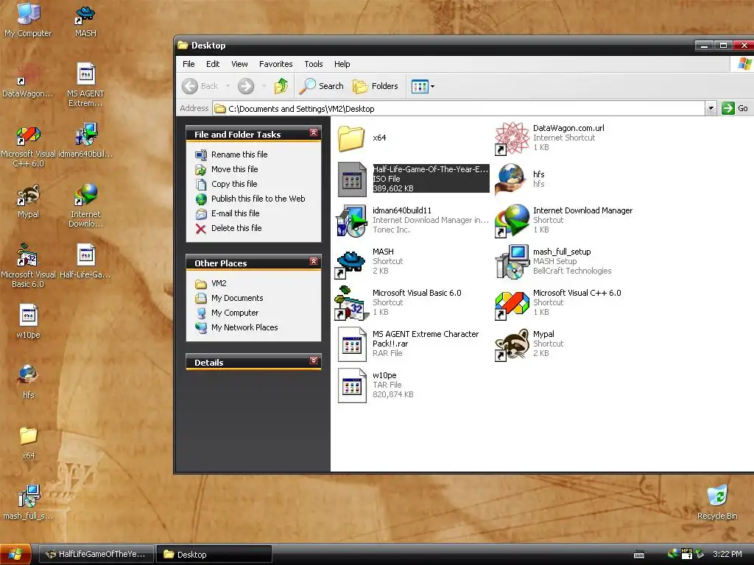Click the Back toolbar button
This screenshot has width=754, height=565.
200,87
